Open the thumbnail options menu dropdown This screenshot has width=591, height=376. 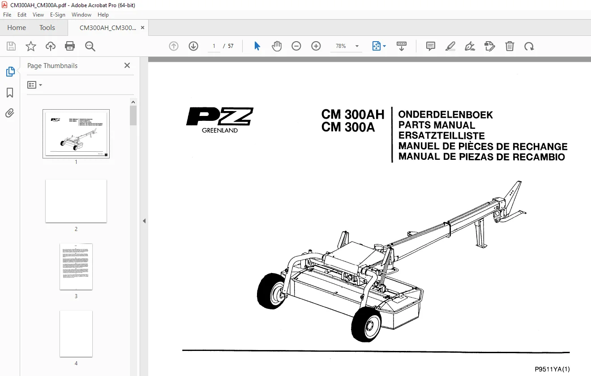pos(34,85)
